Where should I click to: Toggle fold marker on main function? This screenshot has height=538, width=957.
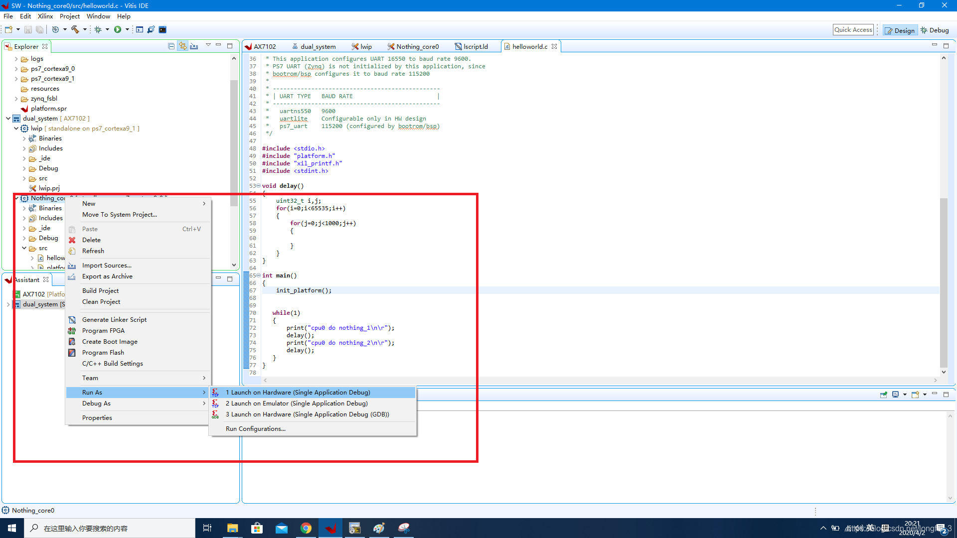[x=258, y=275]
